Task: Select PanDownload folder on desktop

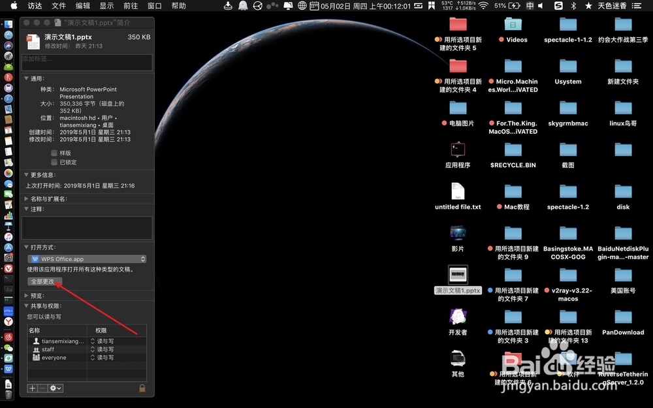Action: (x=623, y=322)
